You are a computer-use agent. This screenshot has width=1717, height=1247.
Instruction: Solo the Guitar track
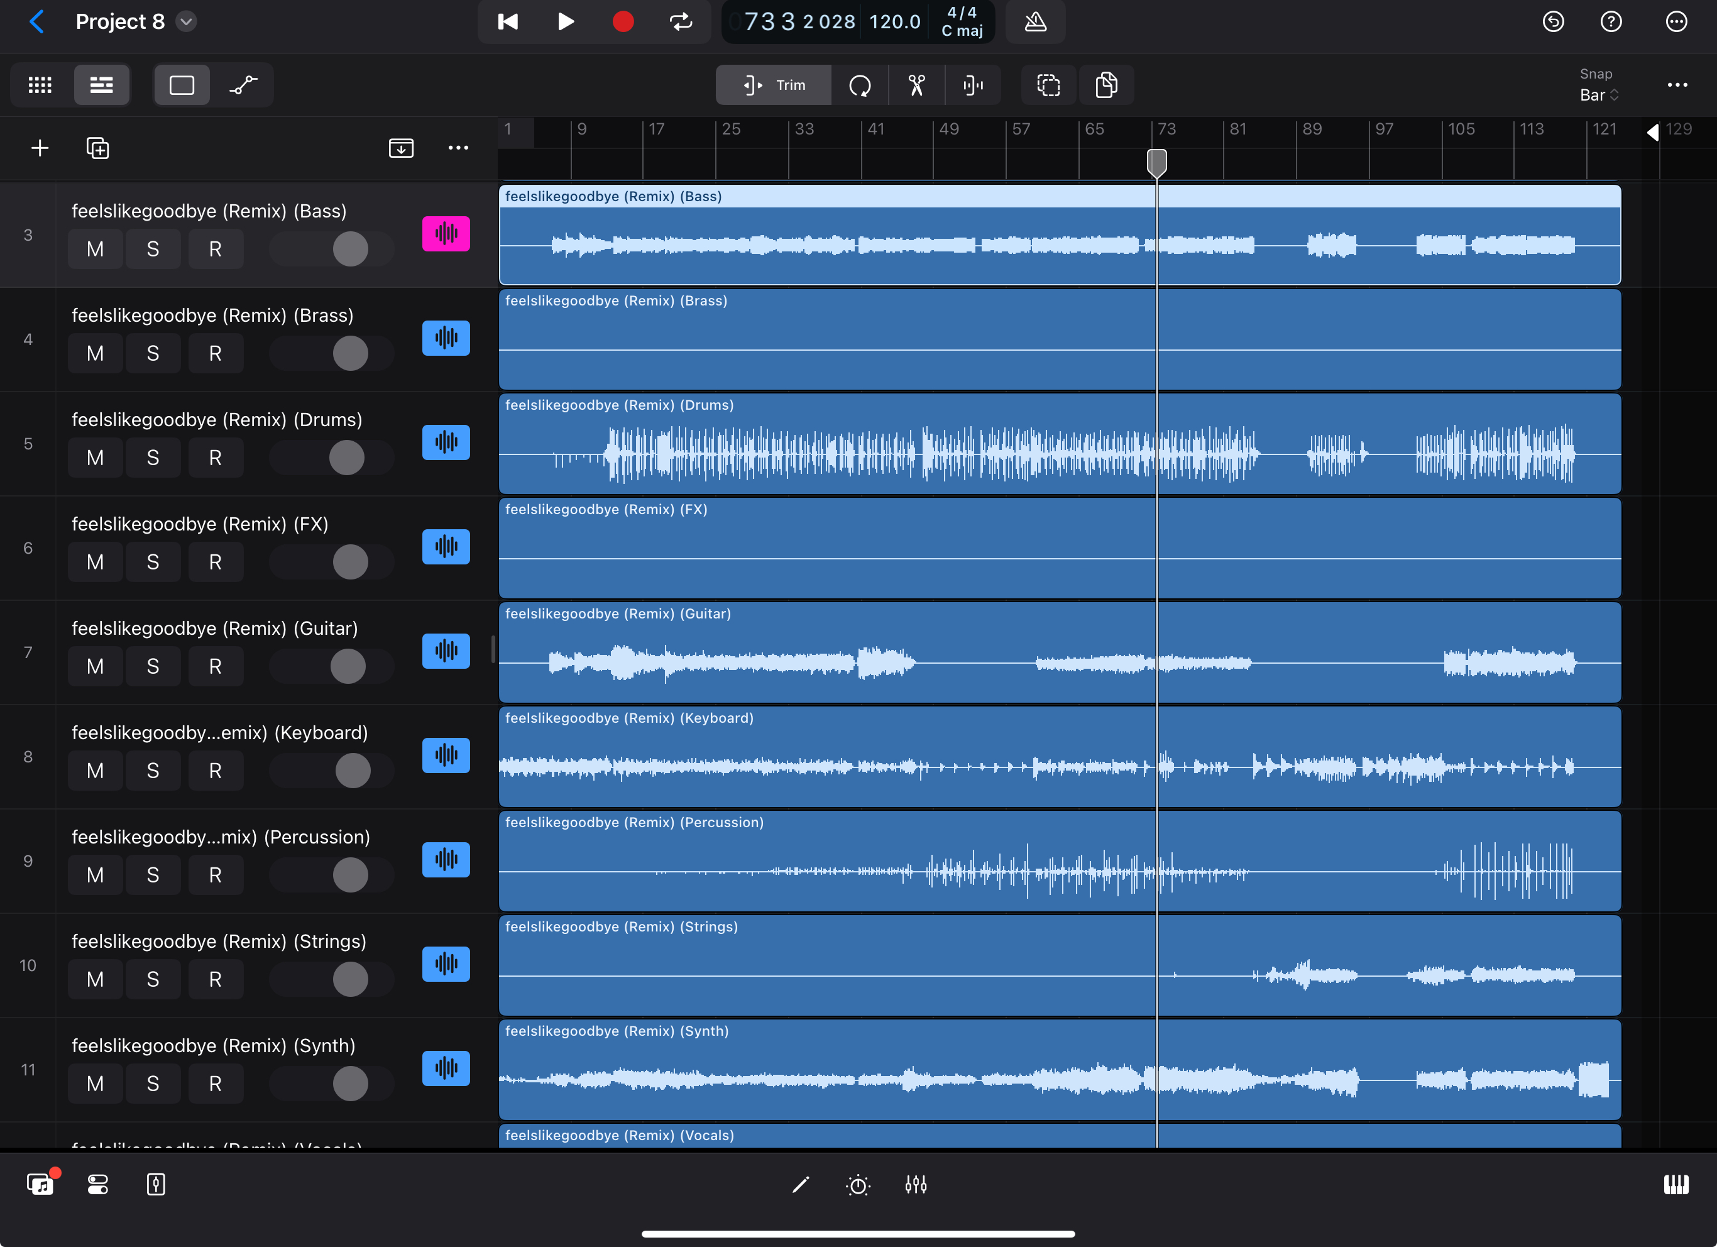pos(153,666)
